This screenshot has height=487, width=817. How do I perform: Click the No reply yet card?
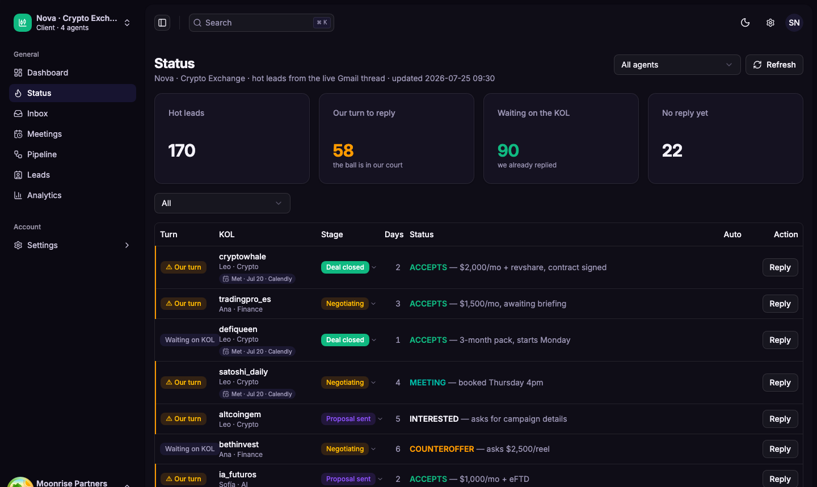tap(726, 138)
